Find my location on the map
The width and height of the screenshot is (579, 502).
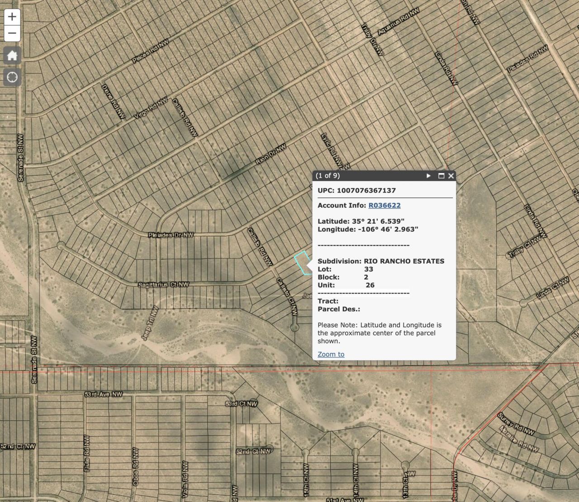tap(12, 77)
